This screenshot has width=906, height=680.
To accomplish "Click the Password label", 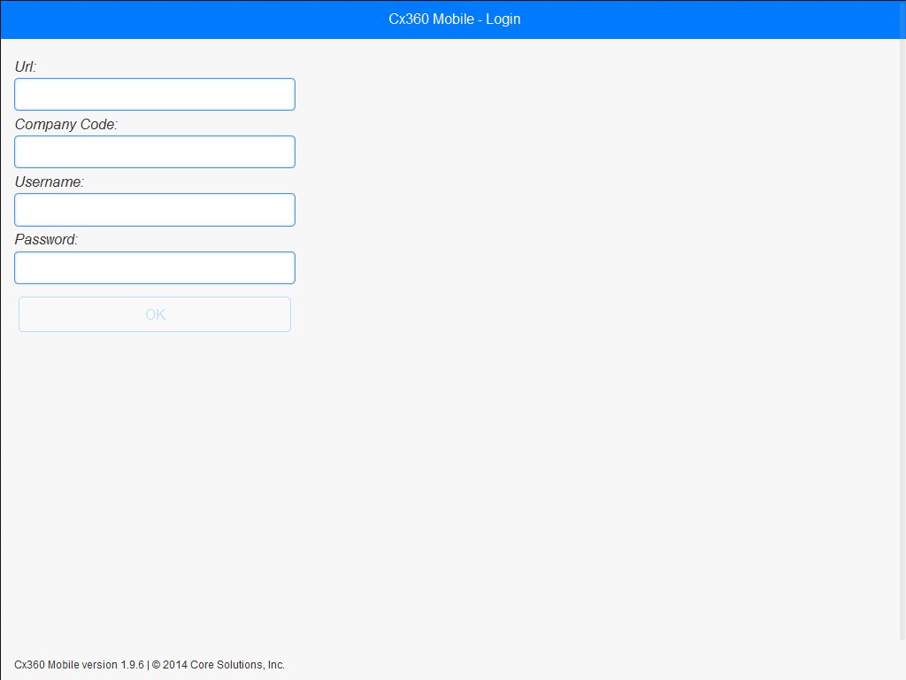I will 46,239.
